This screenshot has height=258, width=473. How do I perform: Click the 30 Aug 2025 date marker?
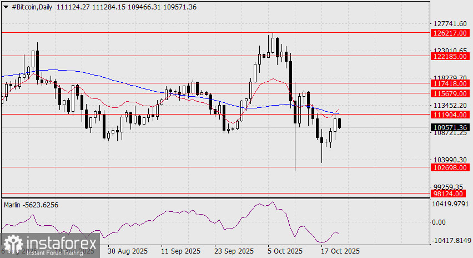(x=128, y=251)
